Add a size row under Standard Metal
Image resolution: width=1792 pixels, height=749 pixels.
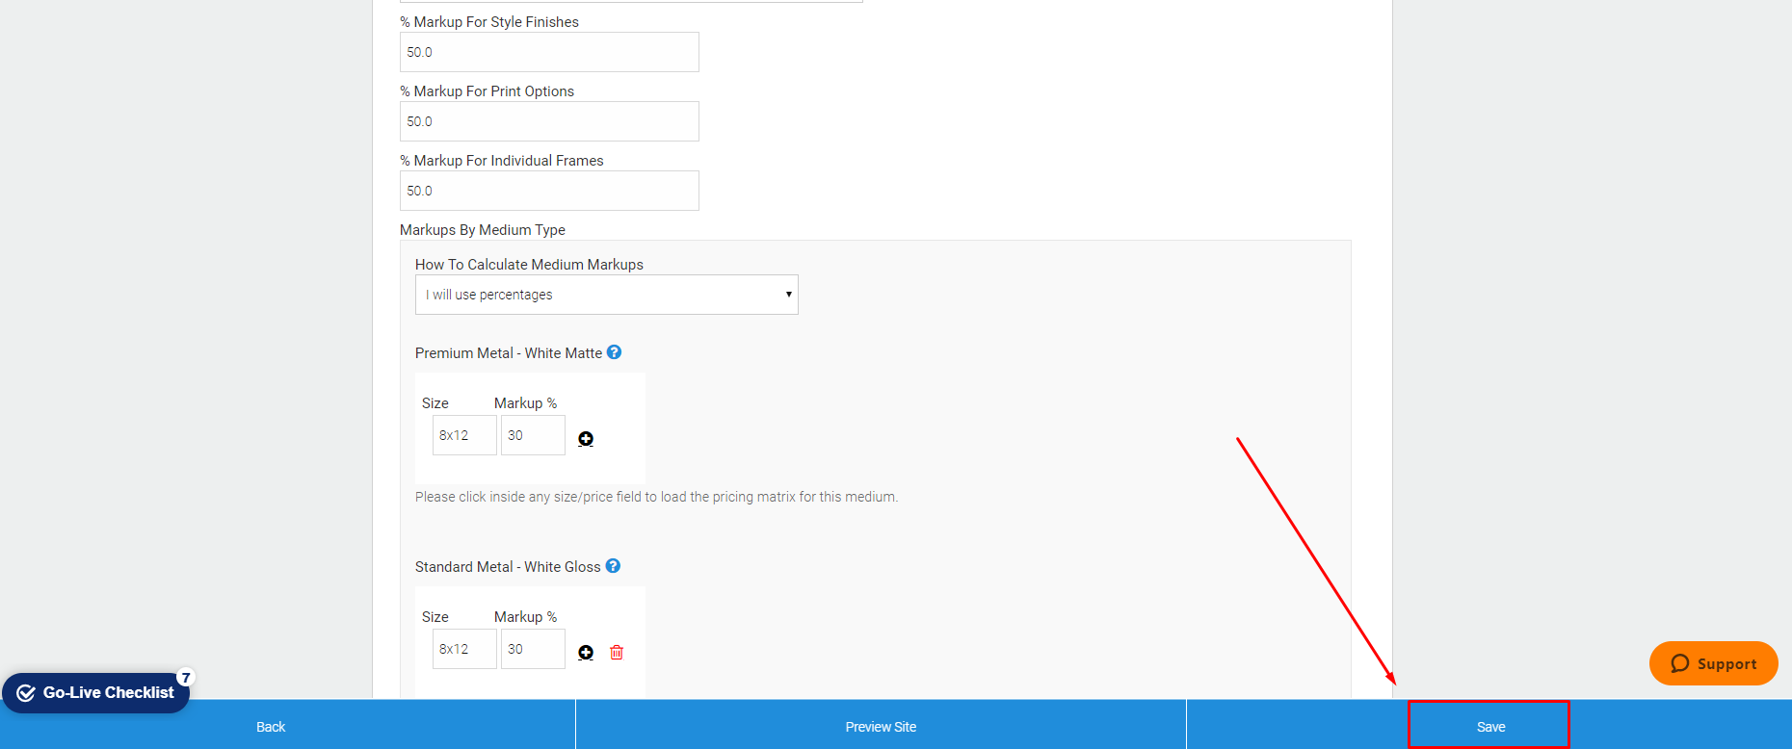point(586,653)
